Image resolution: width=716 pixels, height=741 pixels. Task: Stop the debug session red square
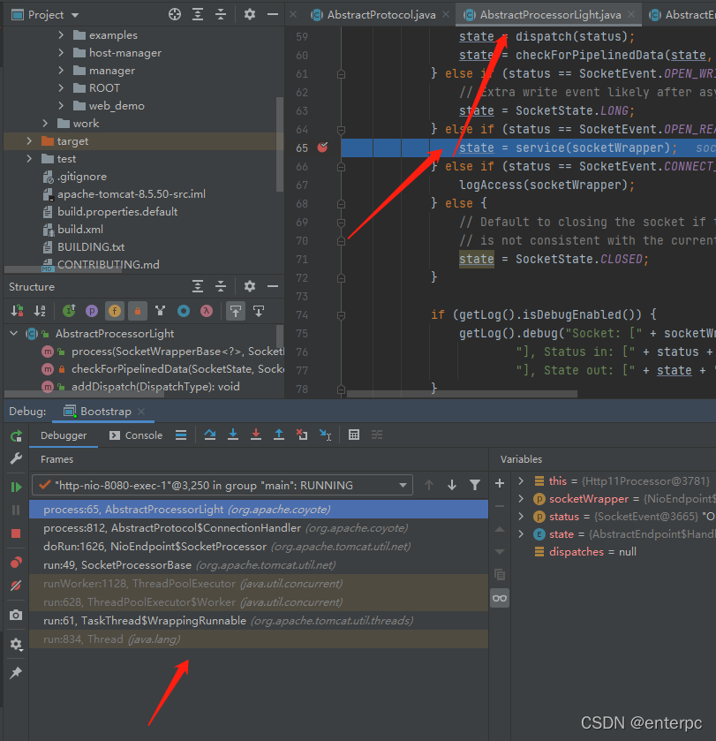tap(16, 533)
